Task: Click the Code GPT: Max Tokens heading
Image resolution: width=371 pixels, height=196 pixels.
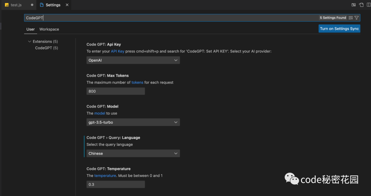Action: [108, 76]
